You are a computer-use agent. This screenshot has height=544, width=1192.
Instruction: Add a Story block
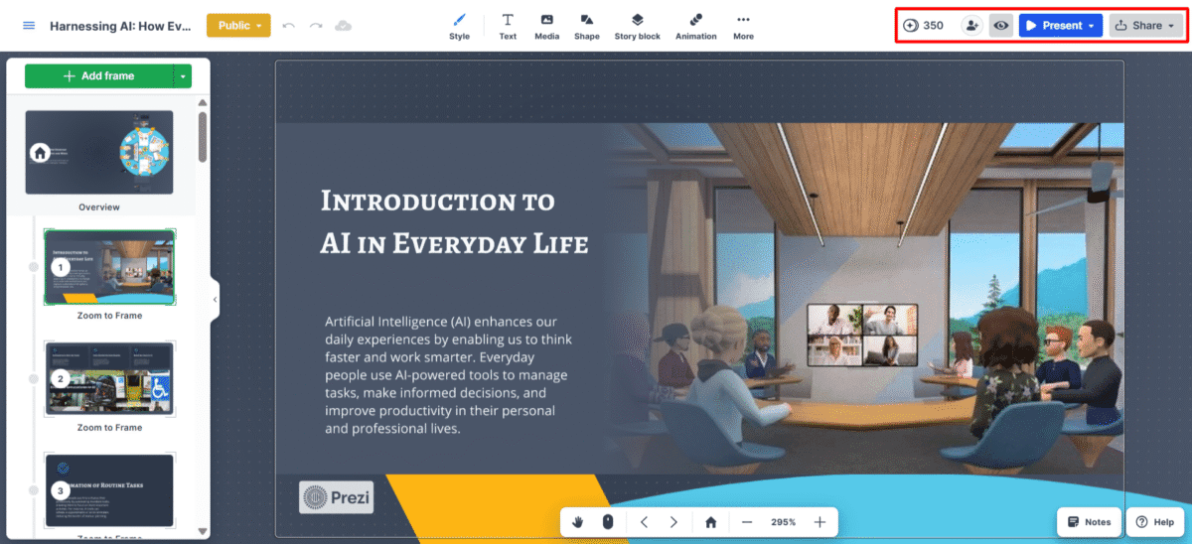[x=638, y=27]
